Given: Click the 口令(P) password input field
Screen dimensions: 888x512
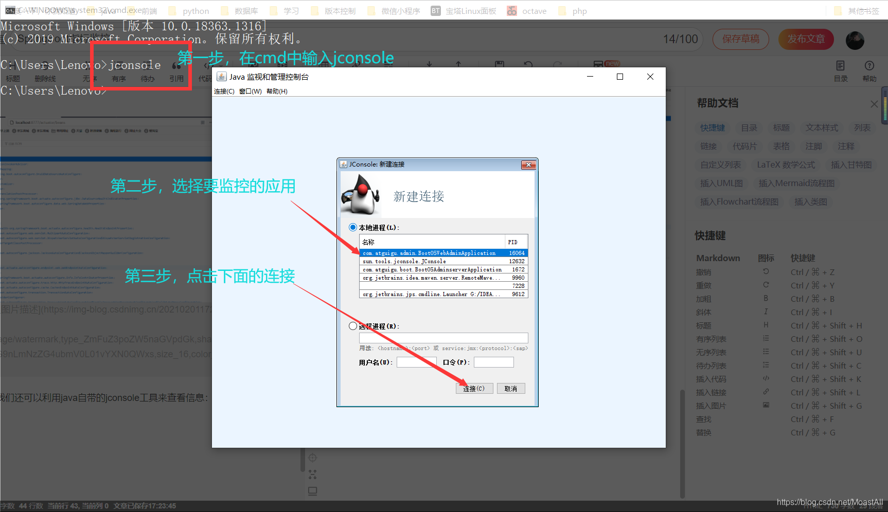Looking at the screenshot, I should point(494,362).
